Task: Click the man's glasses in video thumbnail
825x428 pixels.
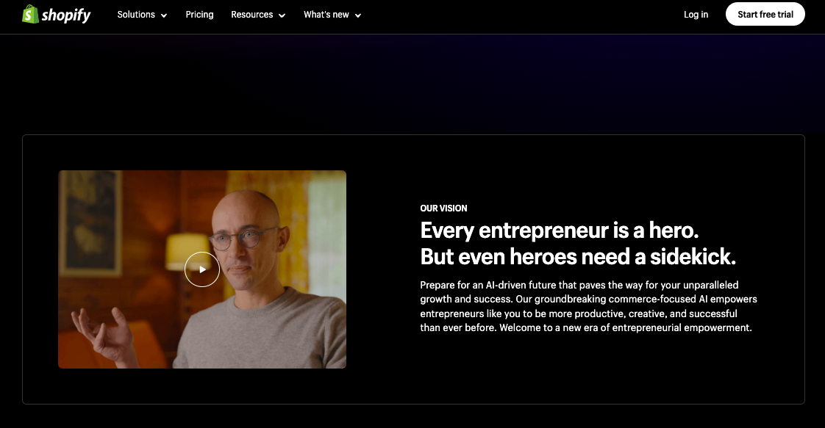Action: (x=243, y=239)
